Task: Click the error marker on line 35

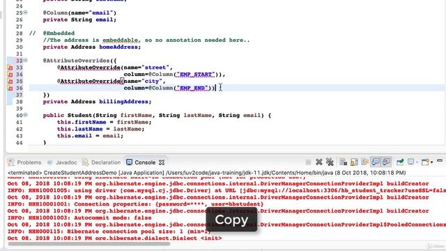Action: [x=10, y=81]
